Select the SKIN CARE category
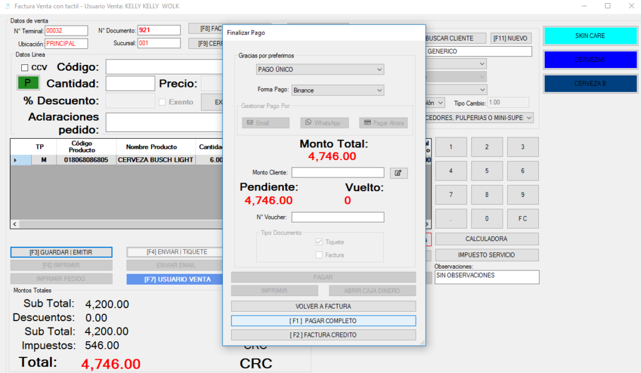641x373 pixels. (590, 36)
